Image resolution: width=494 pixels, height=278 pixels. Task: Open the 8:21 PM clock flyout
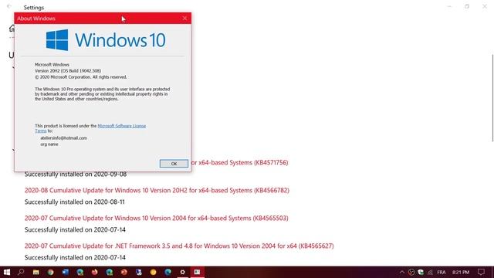click(461, 272)
